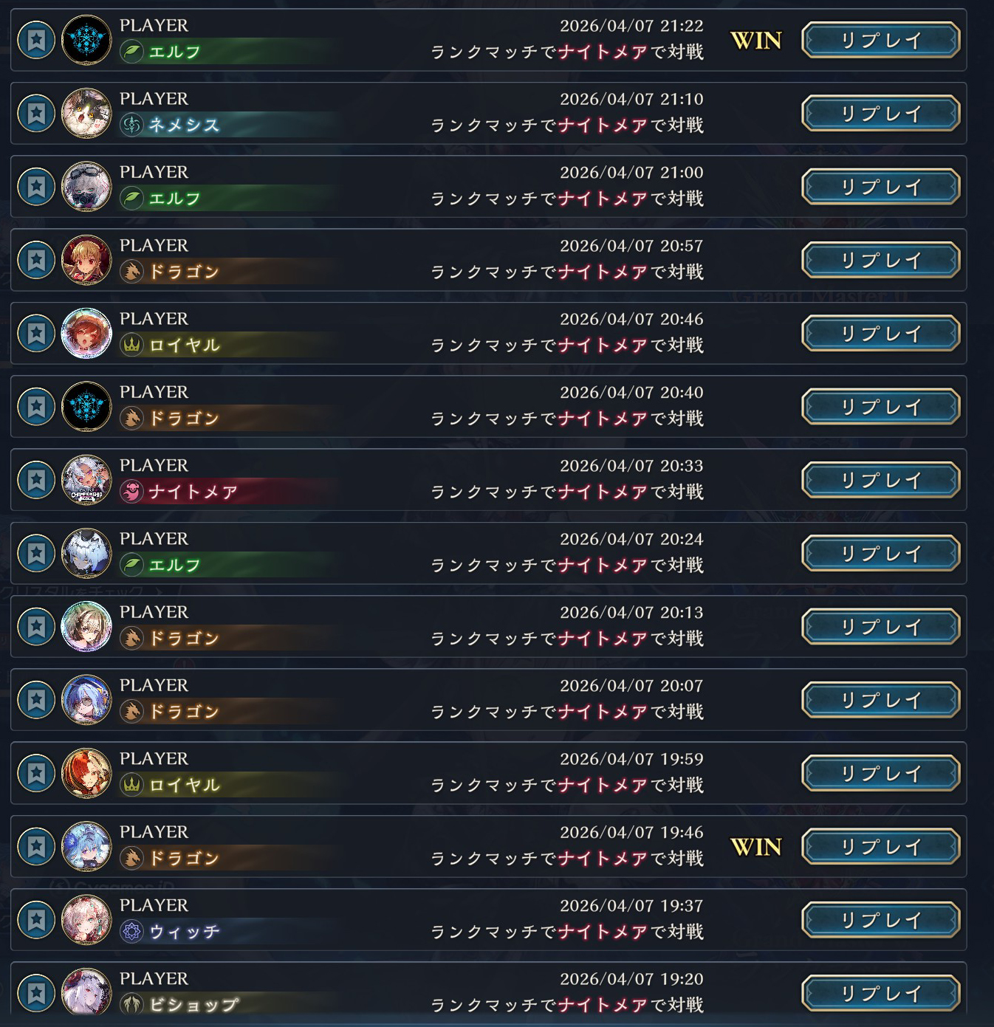Click the Nemesis class icon

point(131,125)
